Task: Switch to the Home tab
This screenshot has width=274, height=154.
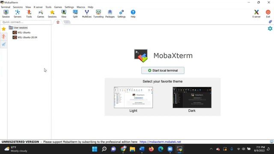Action: pos(58,22)
